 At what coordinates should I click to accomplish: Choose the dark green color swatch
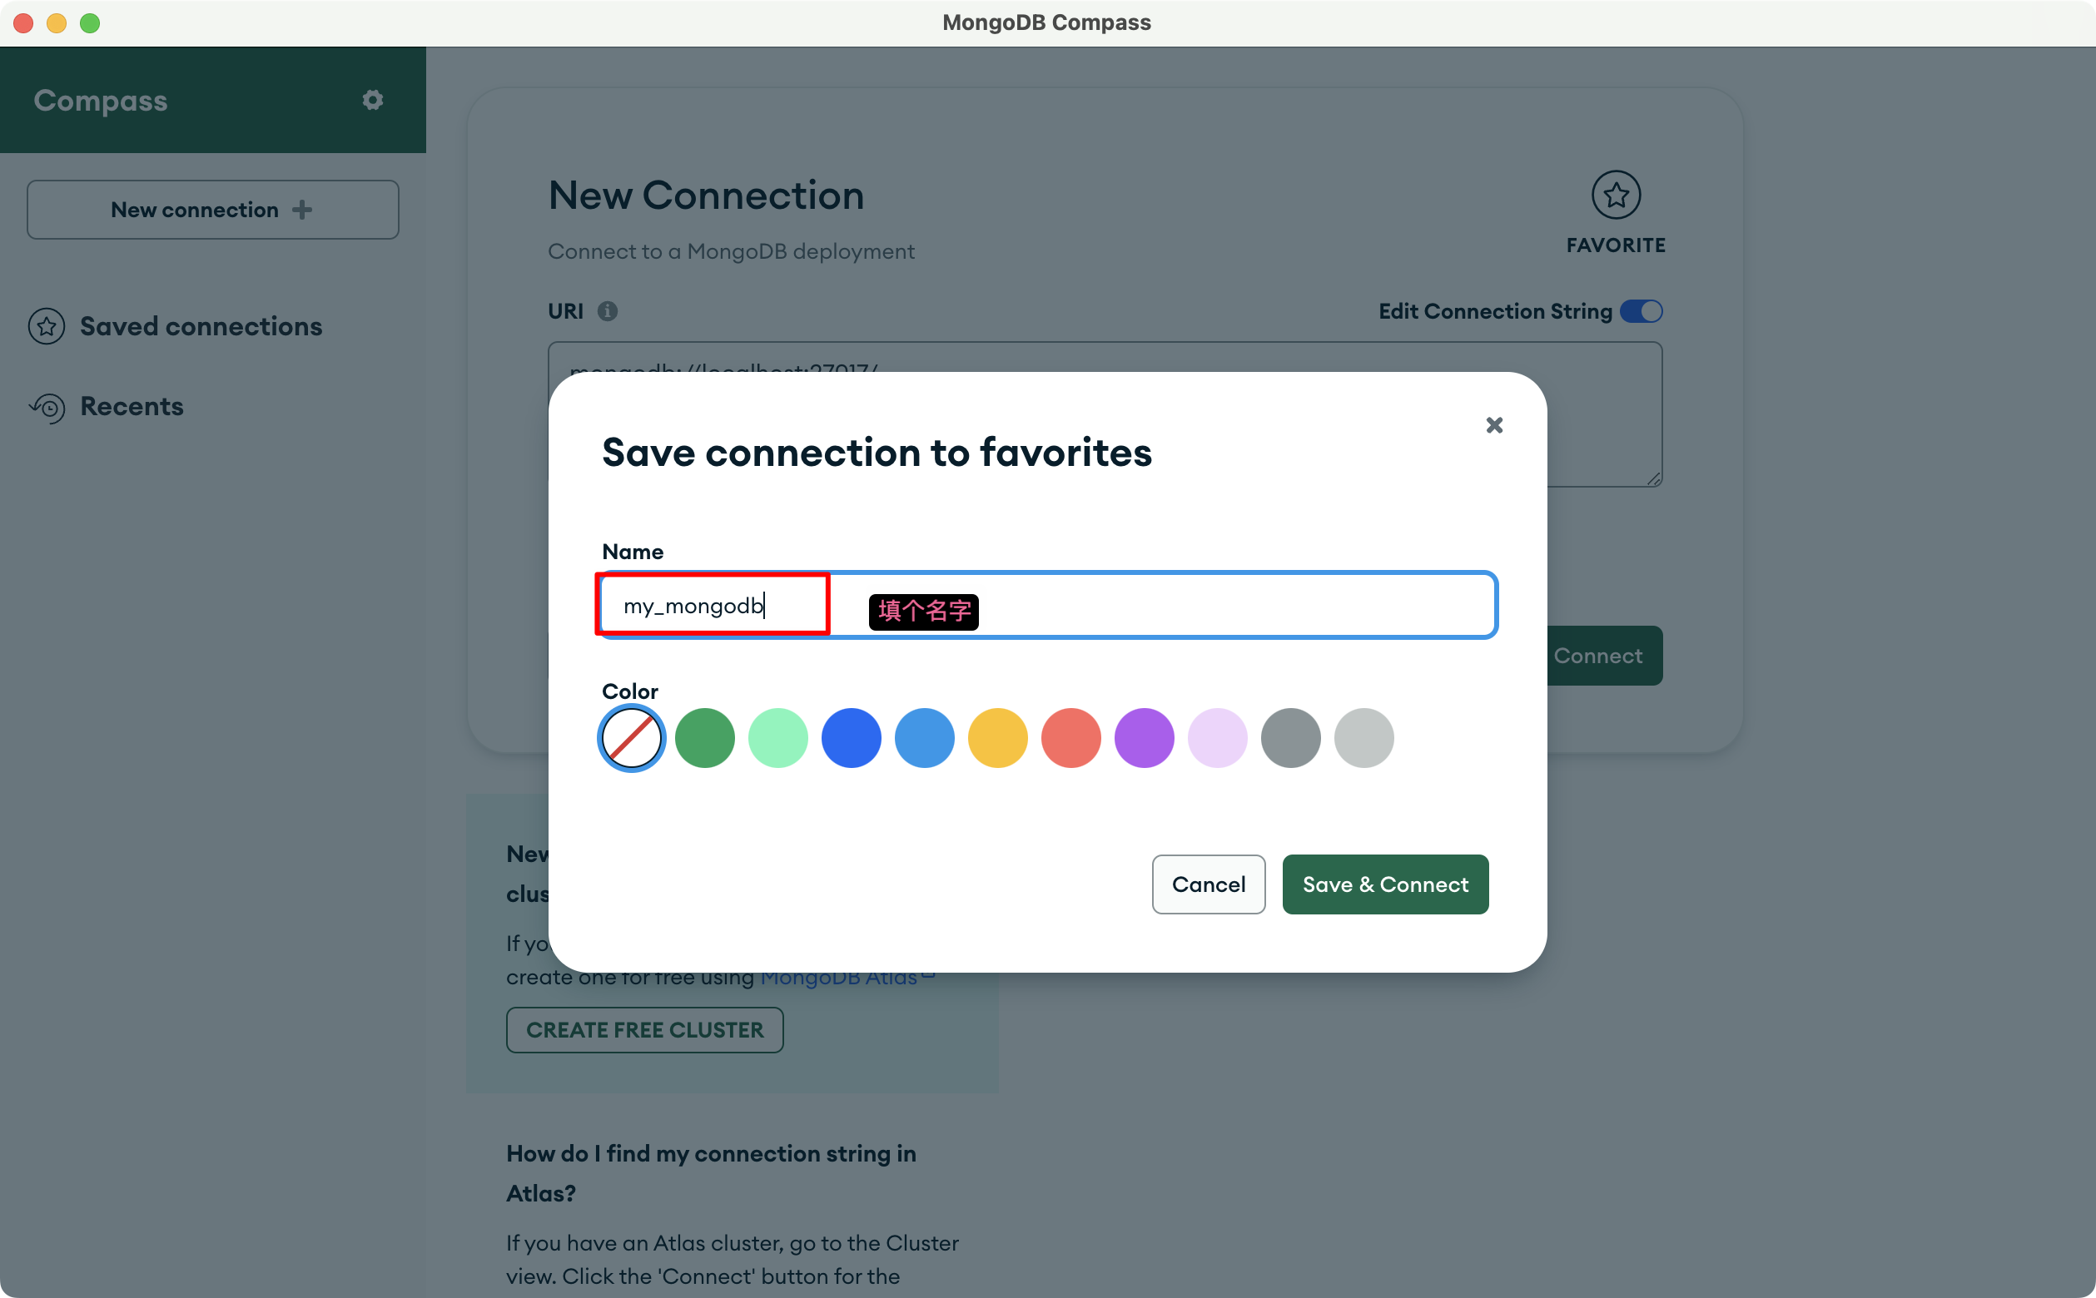point(704,737)
